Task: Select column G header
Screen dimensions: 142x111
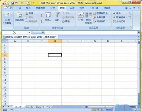Action: tap(95, 41)
